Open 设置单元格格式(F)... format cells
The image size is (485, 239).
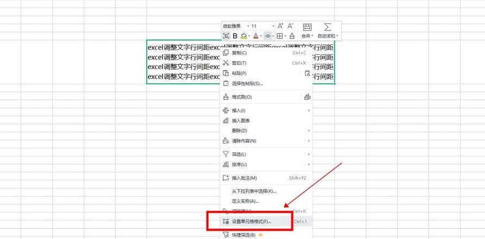(266, 222)
